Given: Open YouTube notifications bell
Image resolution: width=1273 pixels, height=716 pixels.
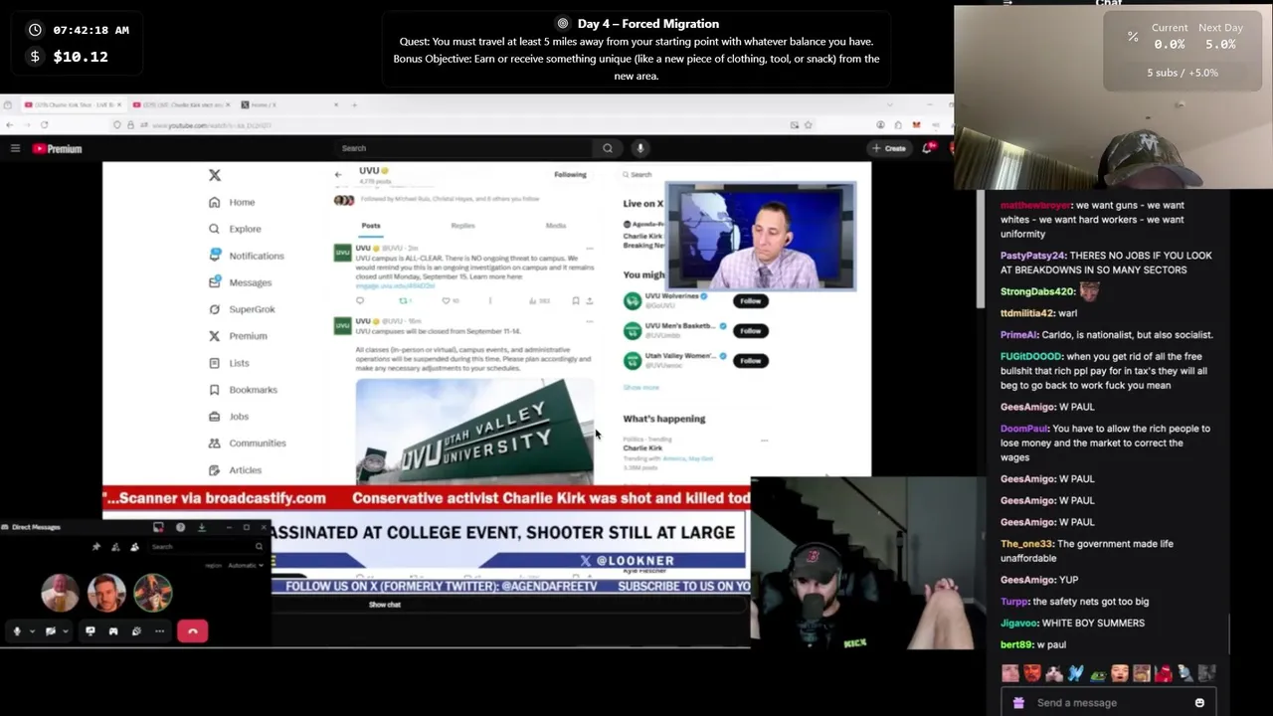Looking at the screenshot, I should [x=927, y=148].
